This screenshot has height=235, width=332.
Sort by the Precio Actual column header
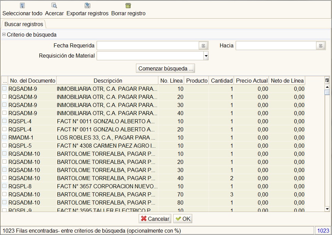[252, 81]
